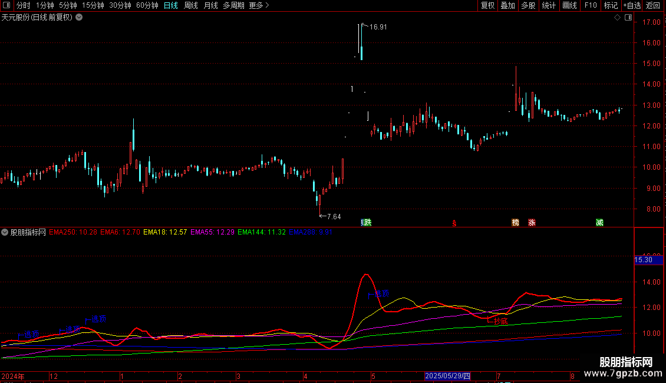
Task: Click the 天元股份(日线.前复权) chart title
Action: (37, 18)
